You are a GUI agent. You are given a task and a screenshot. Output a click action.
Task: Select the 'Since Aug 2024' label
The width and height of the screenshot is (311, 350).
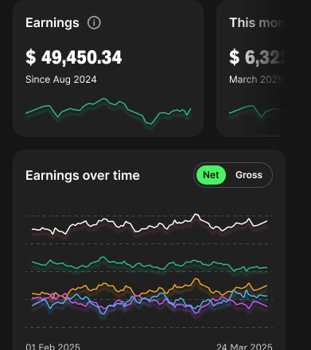[x=61, y=80]
